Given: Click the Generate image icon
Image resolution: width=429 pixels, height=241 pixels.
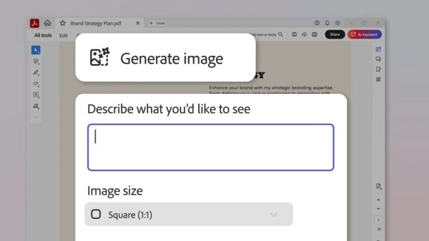Looking at the screenshot, I should (99, 57).
